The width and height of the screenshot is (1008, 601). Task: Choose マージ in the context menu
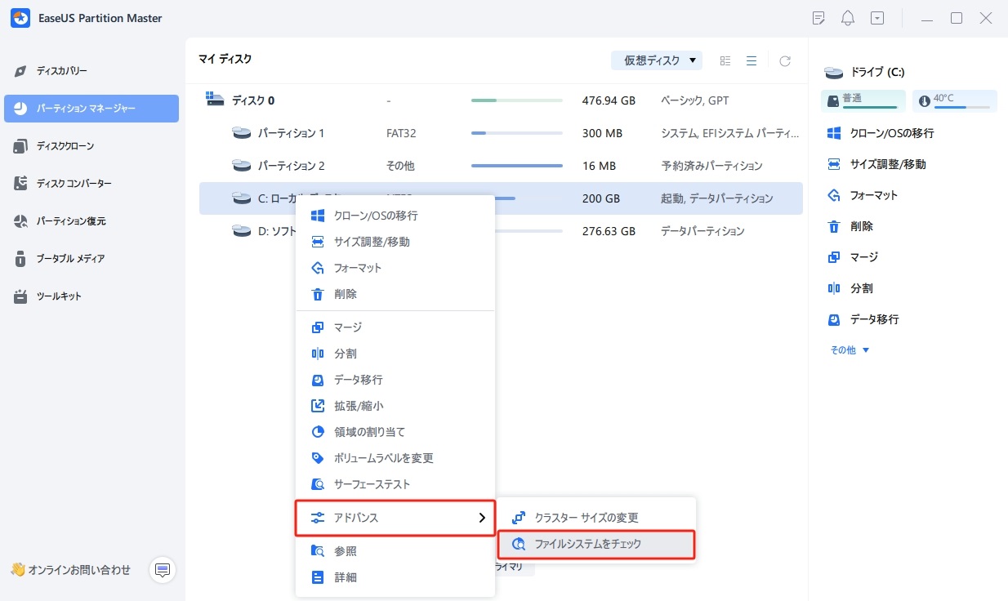tap(395, 327)
